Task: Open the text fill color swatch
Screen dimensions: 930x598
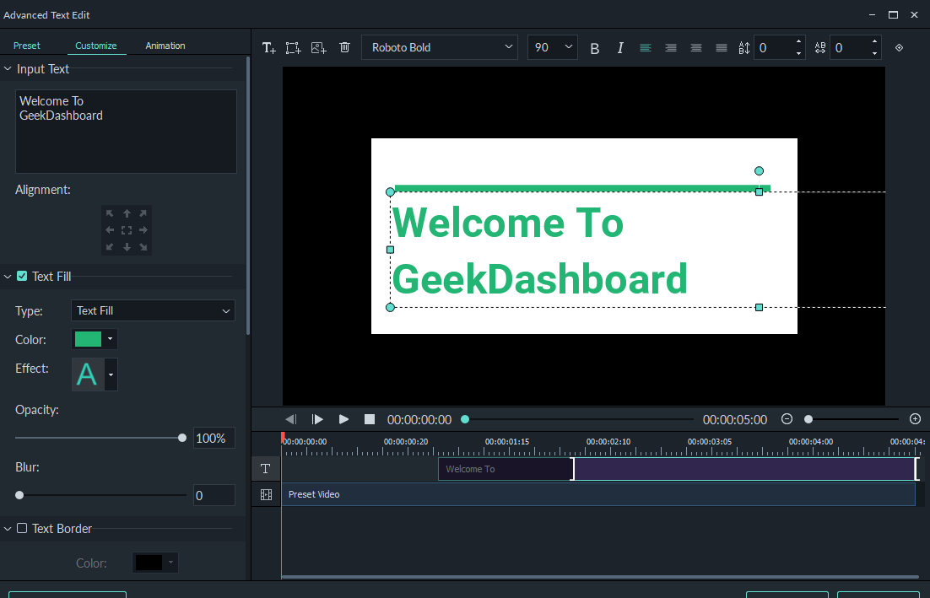Action: [x=88, y=339]
